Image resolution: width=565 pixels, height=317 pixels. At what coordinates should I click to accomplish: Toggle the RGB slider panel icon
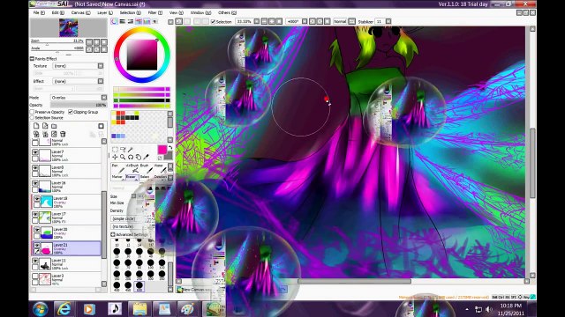point(123,21)
